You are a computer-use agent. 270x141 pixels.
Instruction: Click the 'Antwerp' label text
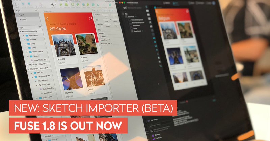[x=61, y=59]
